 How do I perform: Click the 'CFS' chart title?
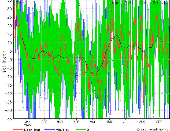(21, 2)
